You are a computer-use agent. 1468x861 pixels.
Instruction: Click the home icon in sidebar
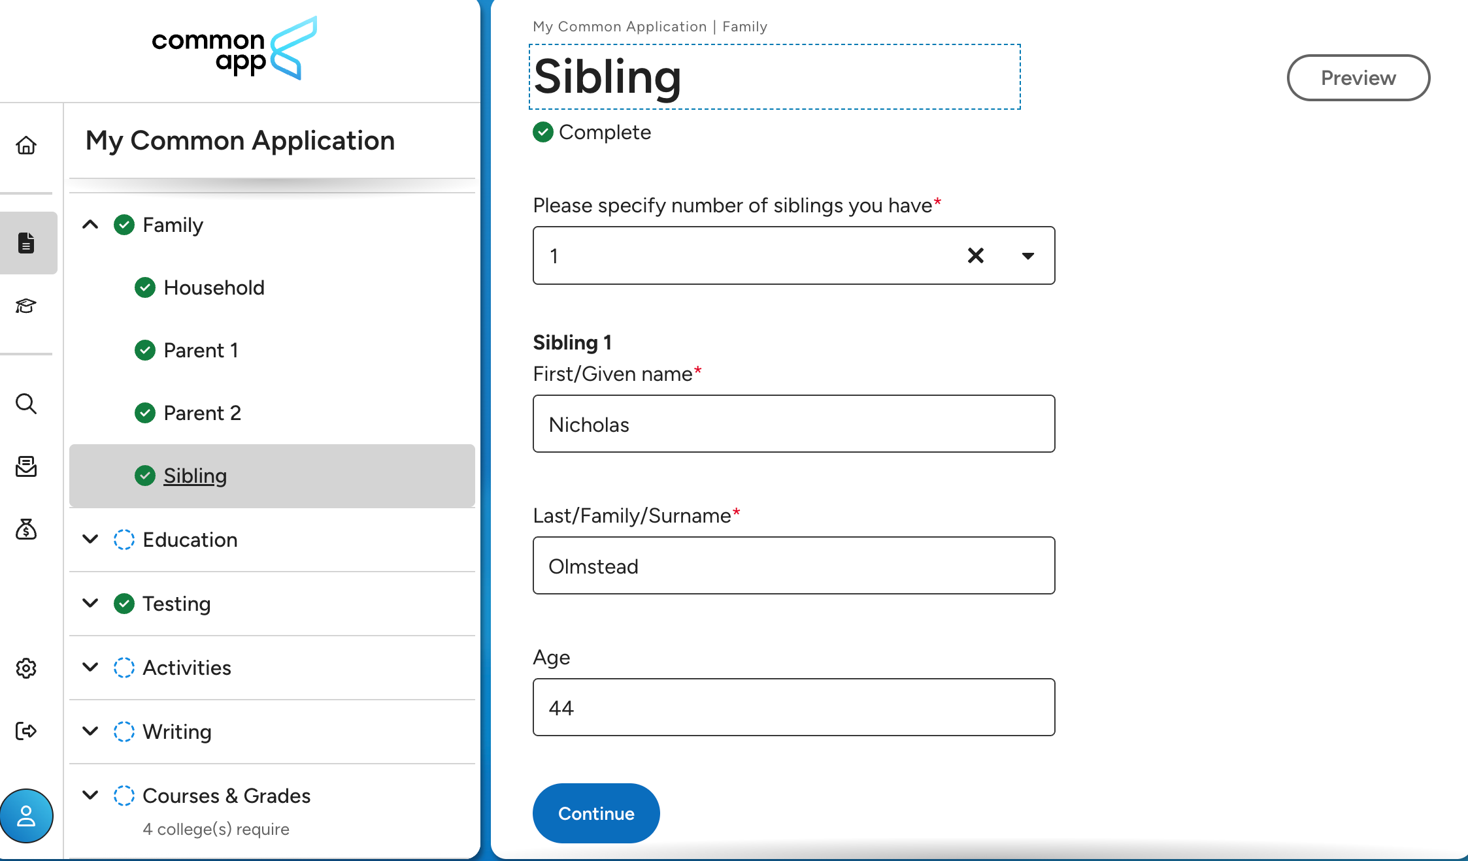[26, 145]
